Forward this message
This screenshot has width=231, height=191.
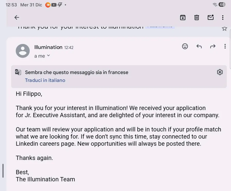coord(213,46)
